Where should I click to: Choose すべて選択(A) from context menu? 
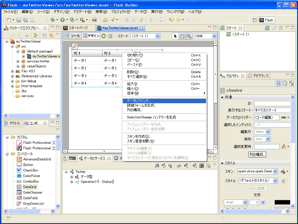click(x=164, y=77)
